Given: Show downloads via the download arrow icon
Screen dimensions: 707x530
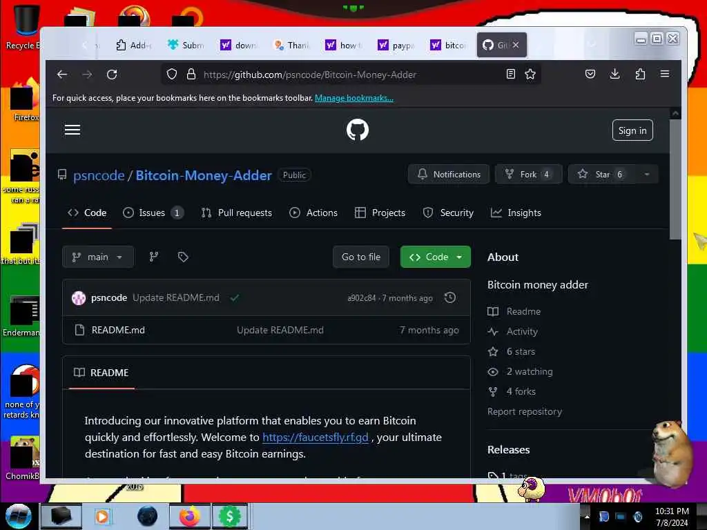Looking at the screenshot, I should tap(614, 74).
